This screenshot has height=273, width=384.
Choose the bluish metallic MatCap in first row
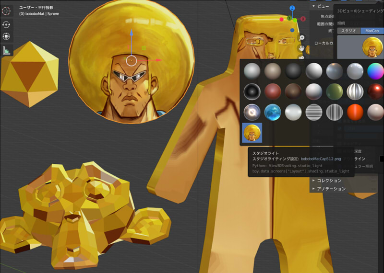point(334,71)
